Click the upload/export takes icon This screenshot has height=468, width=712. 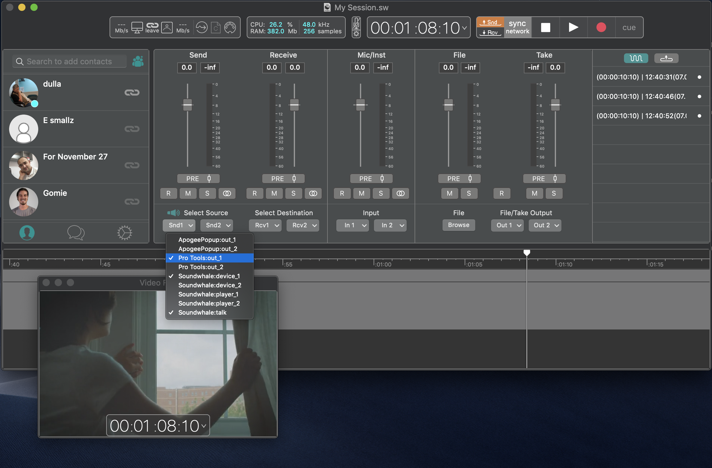pos(666,58)
